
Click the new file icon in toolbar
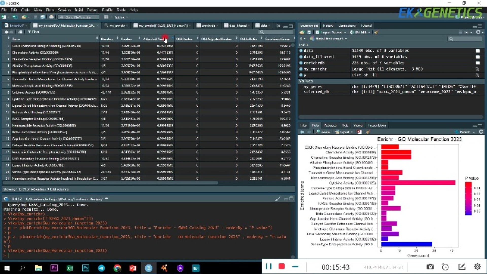point(4,17)
